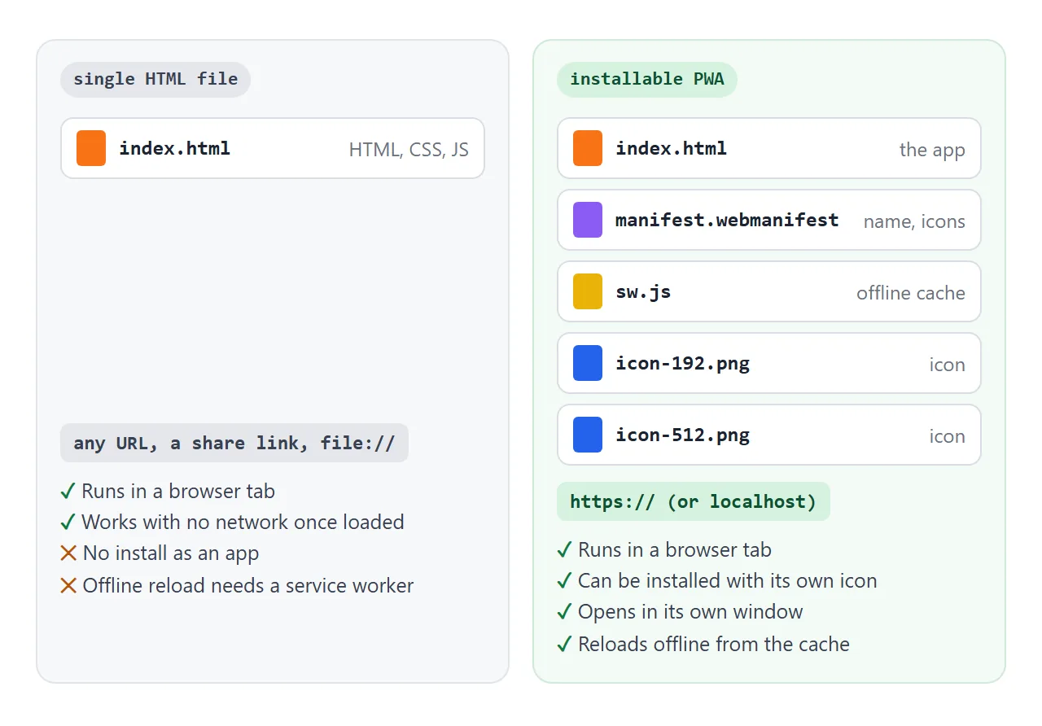Click the text "Offline reload needs a service worker"
This screenshot has height=726, width=1042.
248,585
